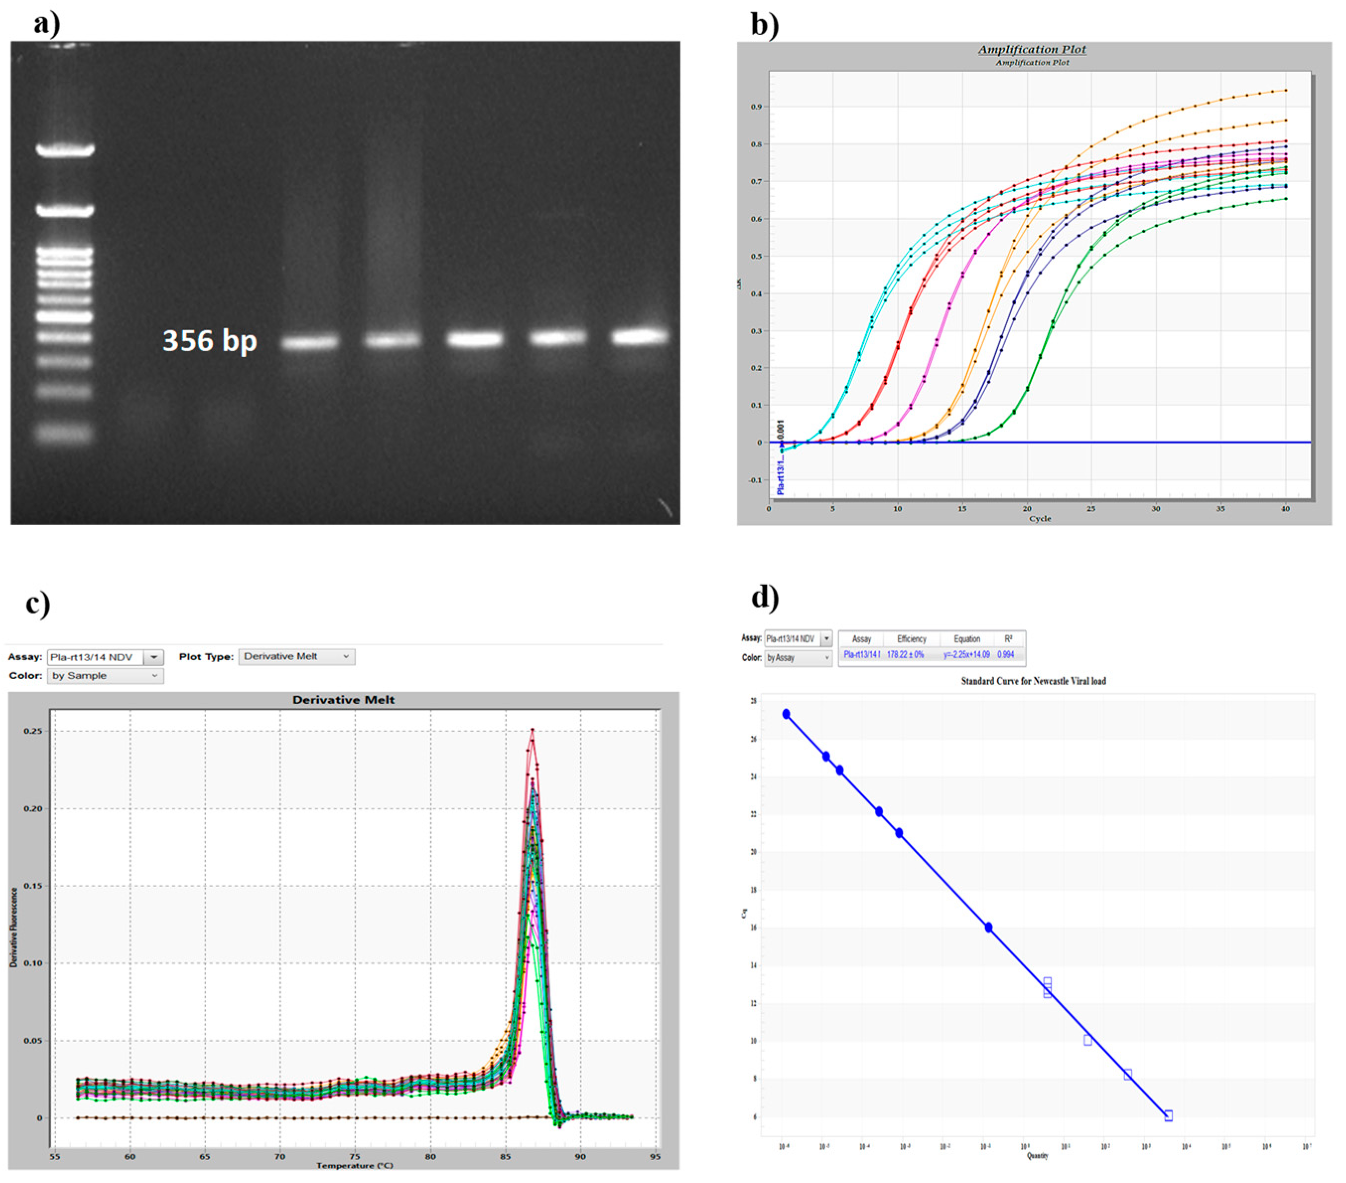Click the topmost blue dot on standard curve
The image size is (1346, 1183).
tap(786, 714)
